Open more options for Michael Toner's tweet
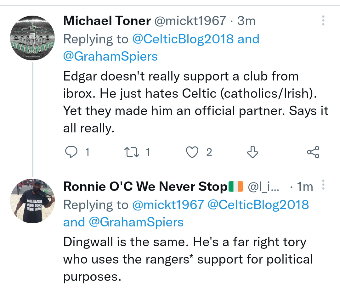The height and width of the screenshot is (290, 340). pyautogui.click(x=323, y=21)
